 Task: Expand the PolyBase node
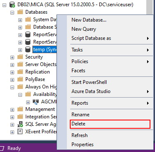tap(12, 80)
